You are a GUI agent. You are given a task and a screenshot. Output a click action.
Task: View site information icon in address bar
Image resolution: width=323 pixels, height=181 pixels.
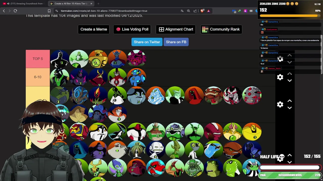point(57,11)
